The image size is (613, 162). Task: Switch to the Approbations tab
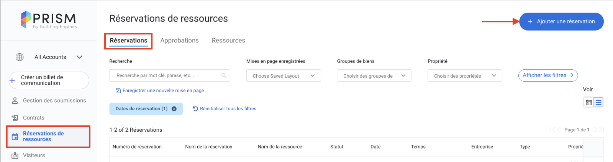pos(179,41)
